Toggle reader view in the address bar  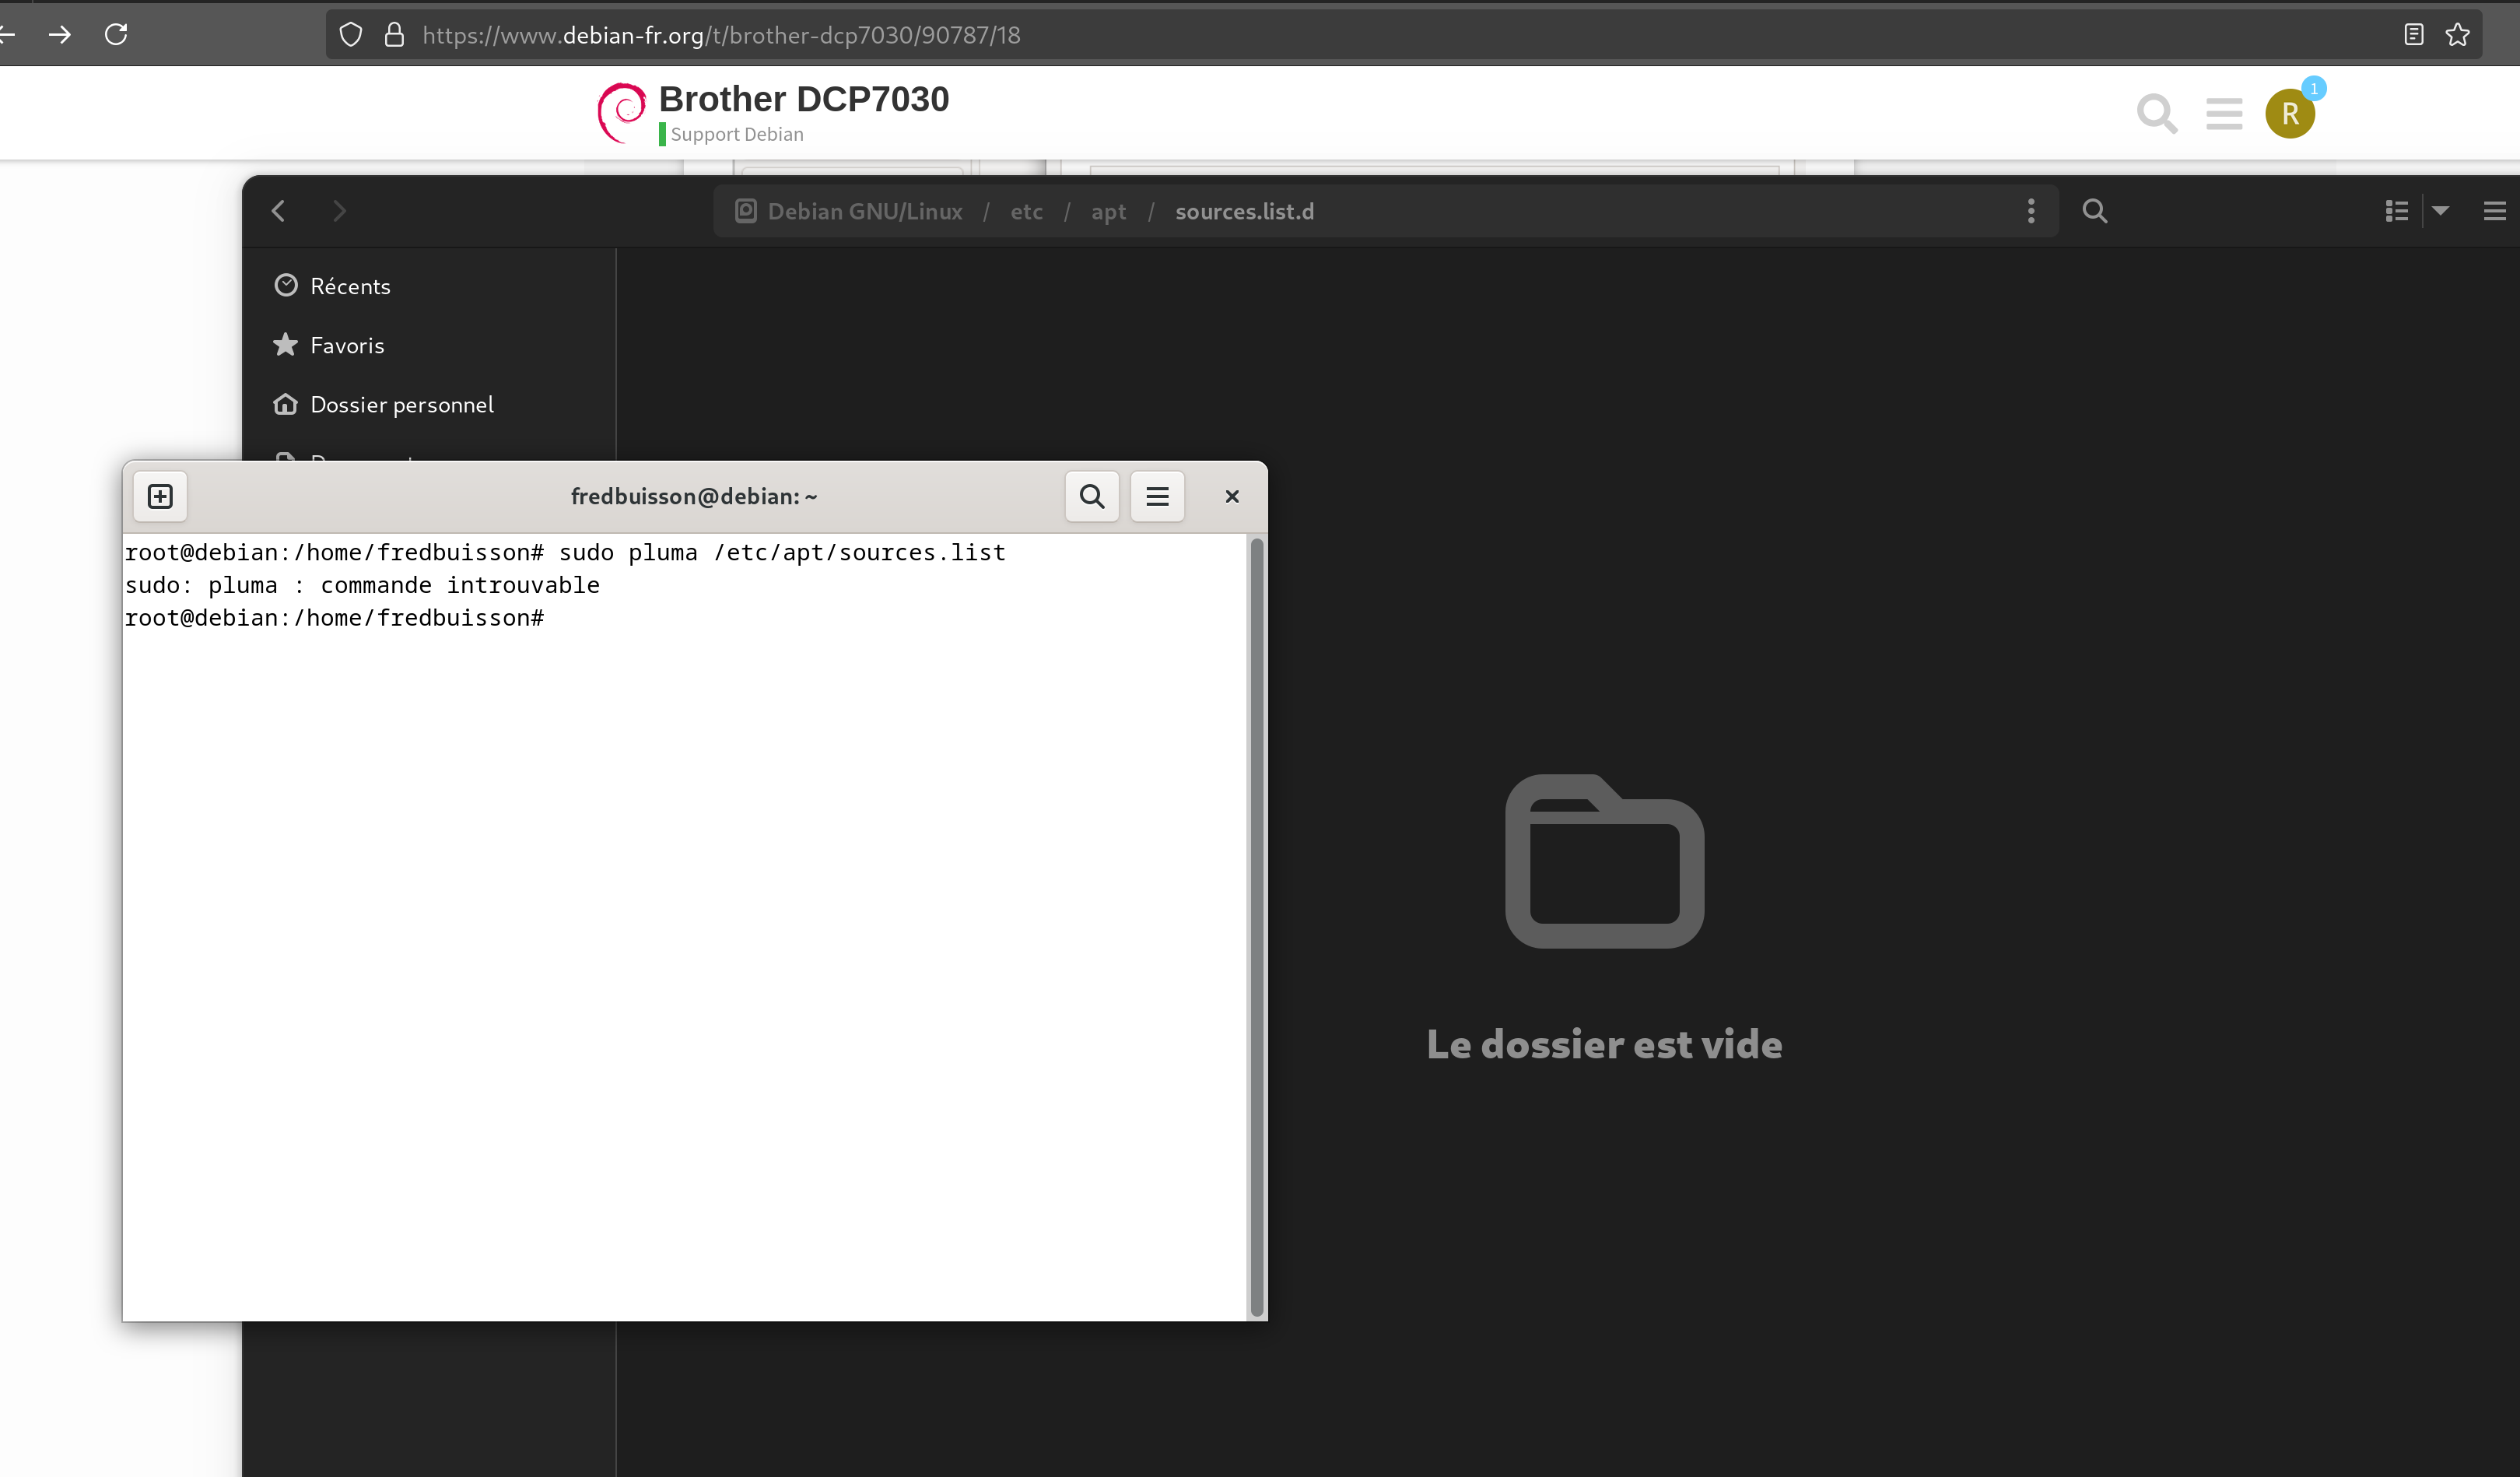coord(2413,35)
